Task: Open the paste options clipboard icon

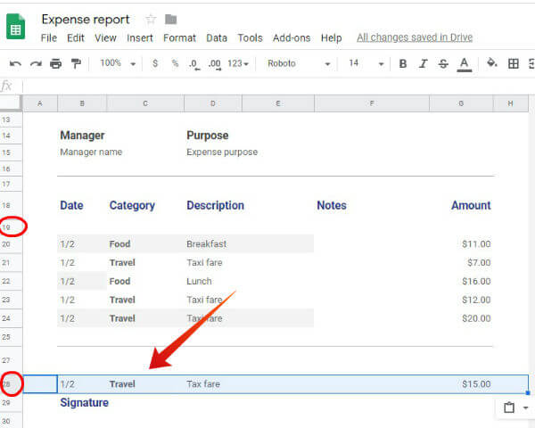Action: click(509, 407)
